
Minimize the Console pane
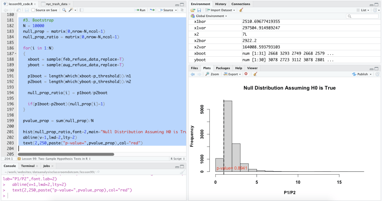(x=177, y=167)
